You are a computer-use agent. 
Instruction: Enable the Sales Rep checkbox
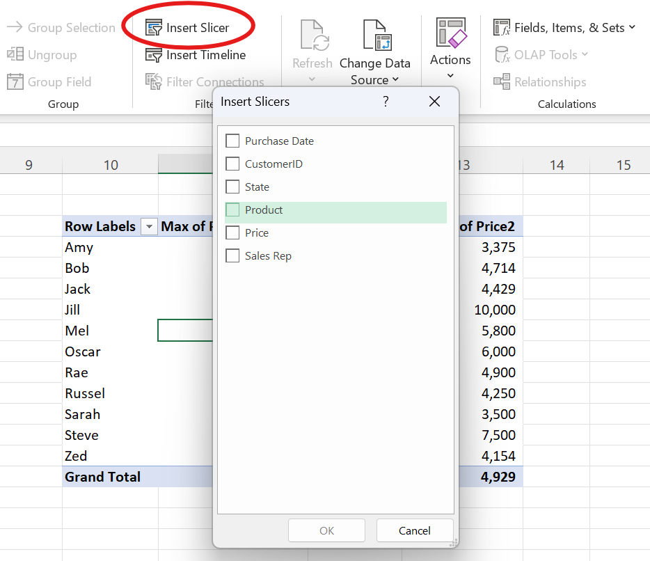(232, 255)
